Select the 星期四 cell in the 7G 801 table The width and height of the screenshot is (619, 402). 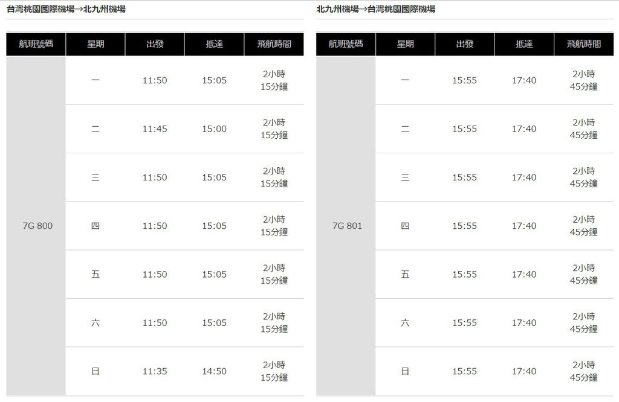(405, 226)
